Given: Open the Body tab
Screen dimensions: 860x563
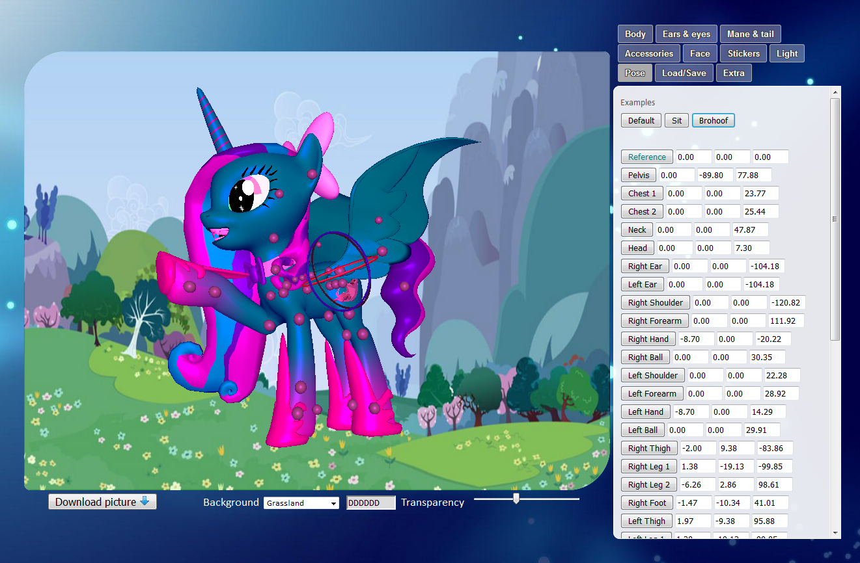Looking at the screenshot, I should [x=635, y=34].
